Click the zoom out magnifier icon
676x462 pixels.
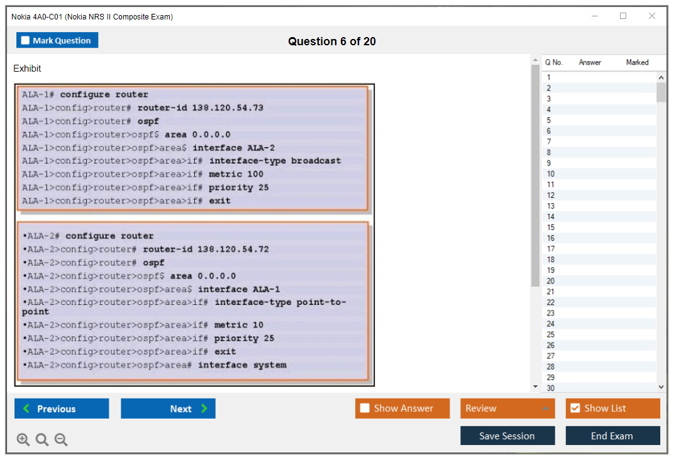click(x=61, y=440)
